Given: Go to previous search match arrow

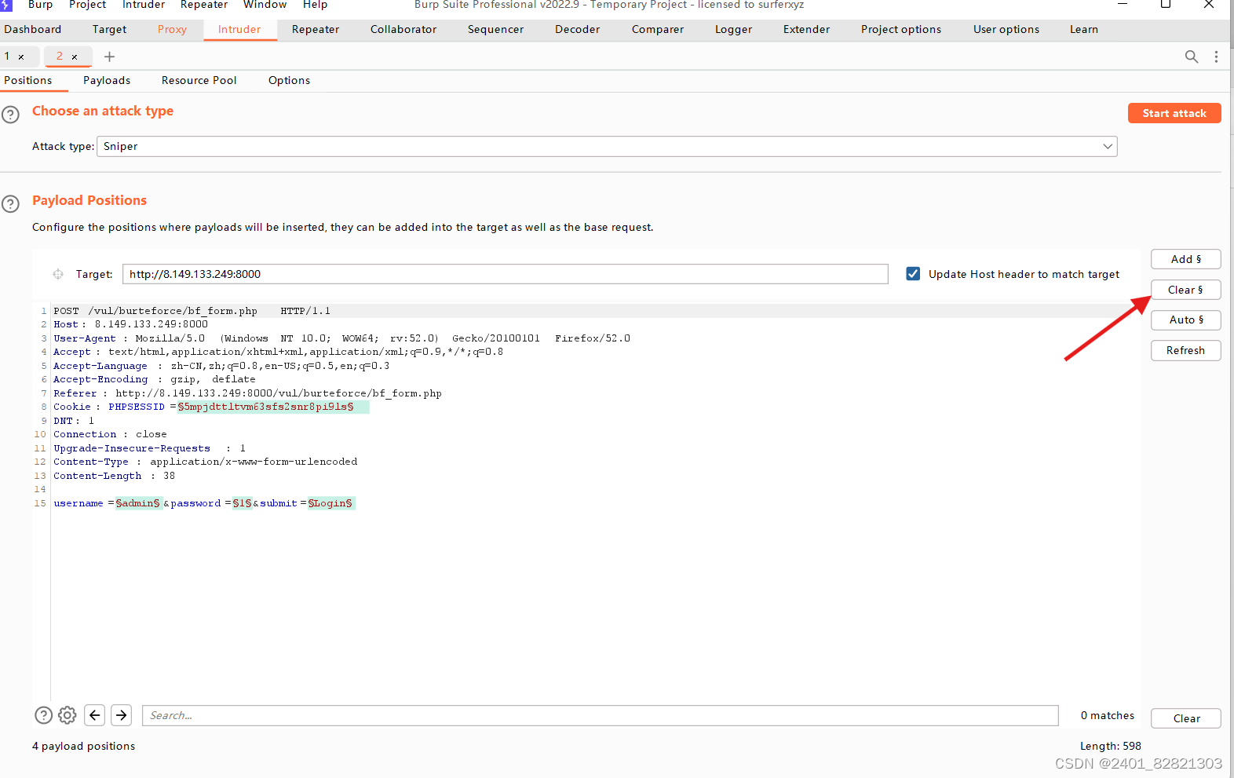Looking at the screenshot, I should point(95,715).
